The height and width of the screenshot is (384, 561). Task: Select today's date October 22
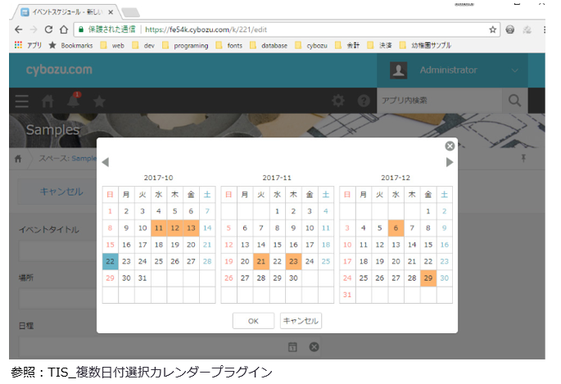[111, 261]
